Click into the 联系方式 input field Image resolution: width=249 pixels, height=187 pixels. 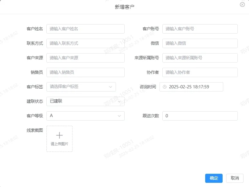point(85,43)
